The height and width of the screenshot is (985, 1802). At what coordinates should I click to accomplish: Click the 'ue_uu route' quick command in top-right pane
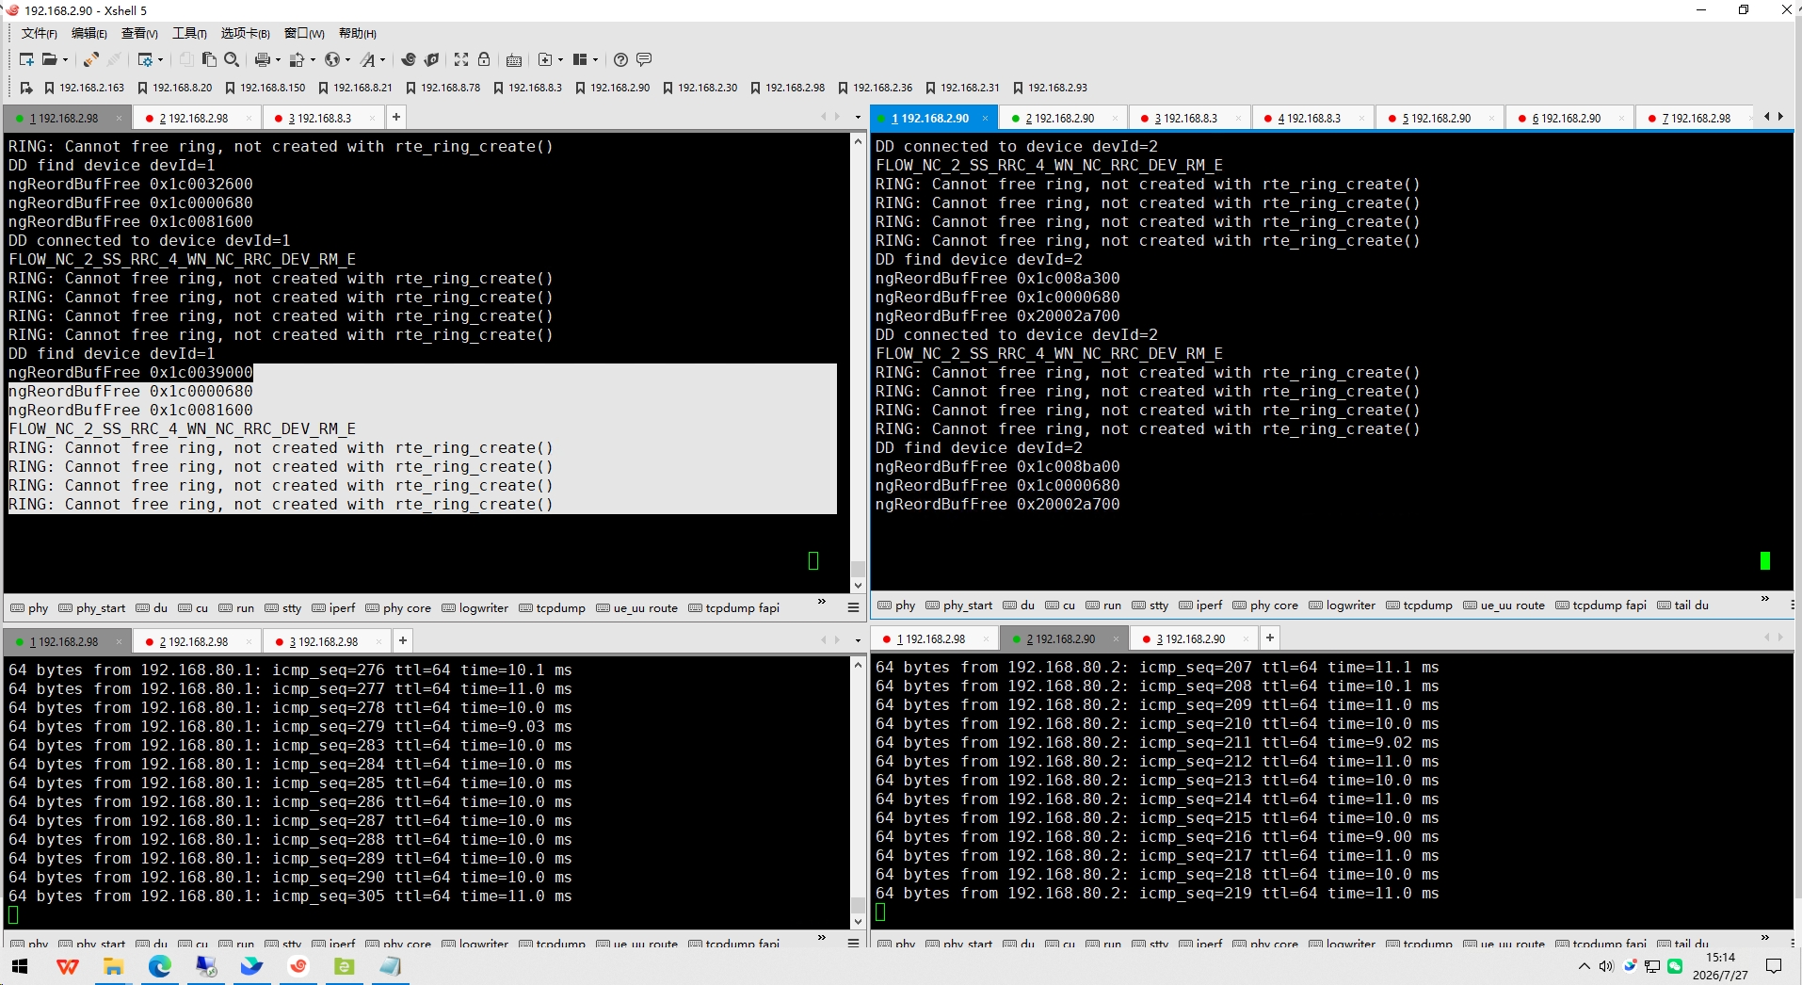click(1504, 606)
